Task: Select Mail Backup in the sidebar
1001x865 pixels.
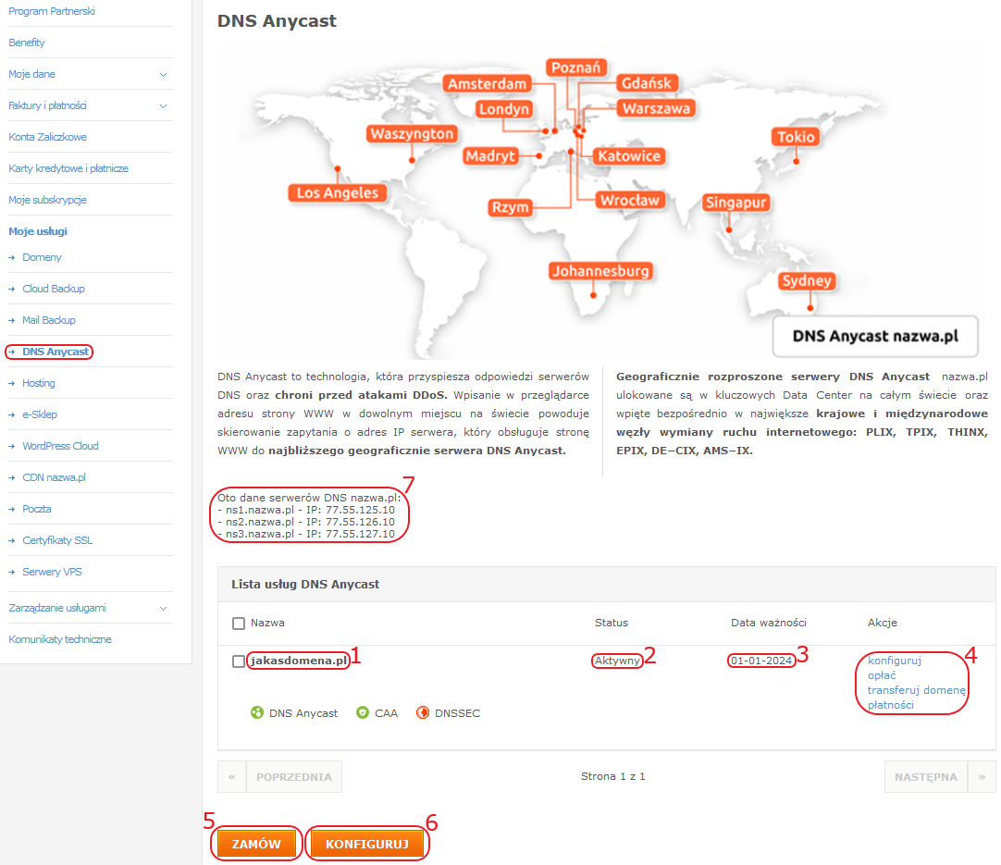Action: 49,320
